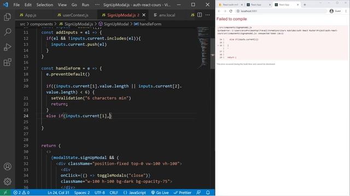Click toggleModals("close") on line 34
The image size is (350, 196).
point(122,175)
